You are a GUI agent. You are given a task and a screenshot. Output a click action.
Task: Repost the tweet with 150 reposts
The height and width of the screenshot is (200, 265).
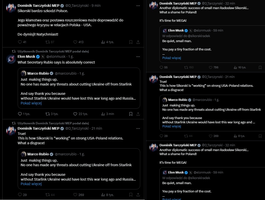coord(186,67)
